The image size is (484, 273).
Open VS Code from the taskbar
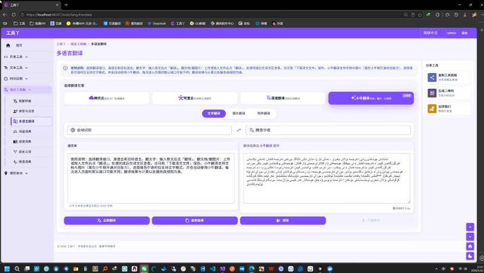(212, 269)
